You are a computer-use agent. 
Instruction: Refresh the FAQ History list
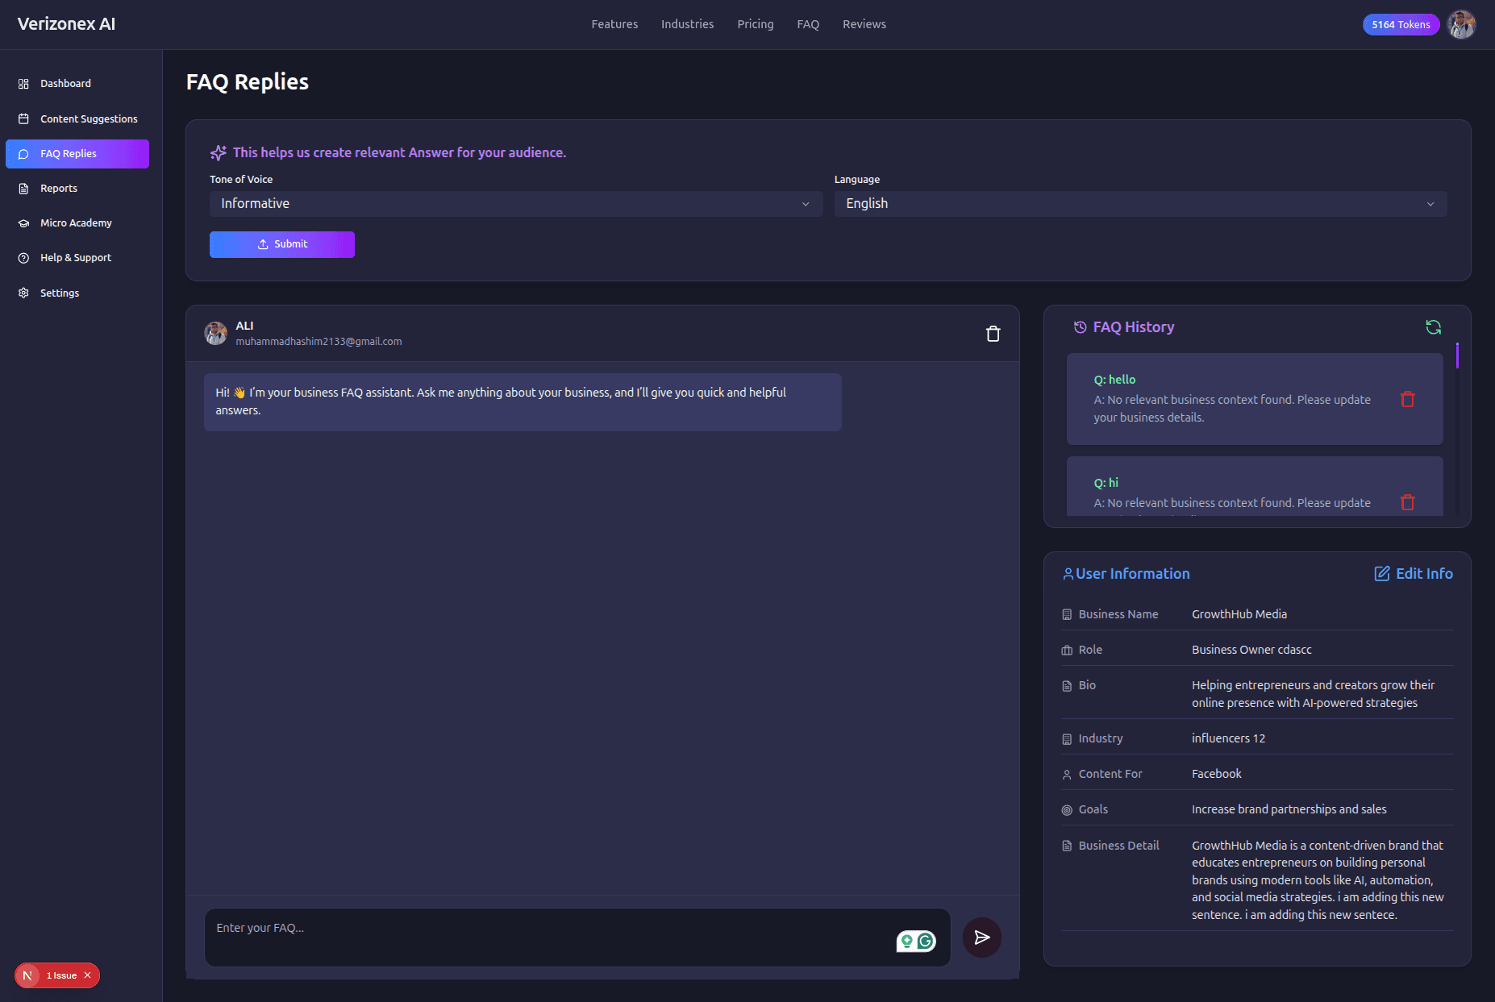pyautogui.click(x=1433, y=327)
